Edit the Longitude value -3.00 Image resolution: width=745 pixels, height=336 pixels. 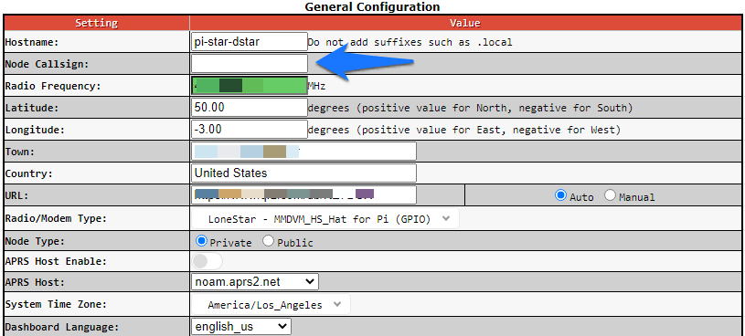click(x=249, y=129)
